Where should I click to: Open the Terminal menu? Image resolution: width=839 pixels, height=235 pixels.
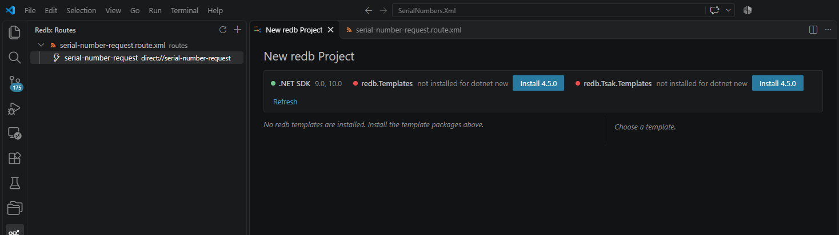pyautogui.click(x=185, y=10)
